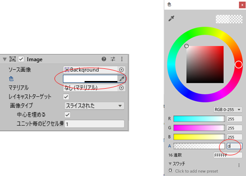Open RGB 0-255 mode dropdown
Screen dimensions: 246x176
228,109
